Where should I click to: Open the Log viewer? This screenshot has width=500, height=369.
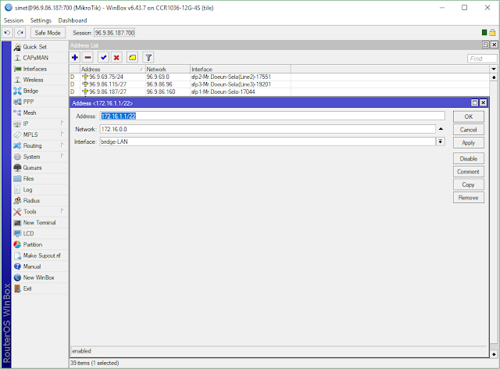pyautogui.click(x=40, y=190)
